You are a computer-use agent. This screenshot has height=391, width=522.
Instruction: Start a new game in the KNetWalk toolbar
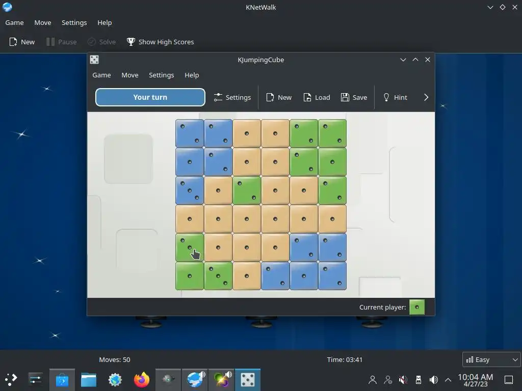[22, 42]
